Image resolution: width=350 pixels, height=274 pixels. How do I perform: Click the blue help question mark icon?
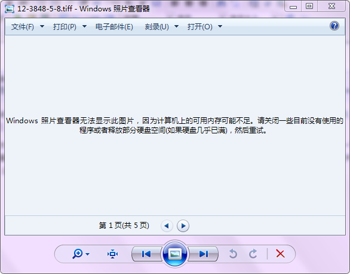(334, 26)
